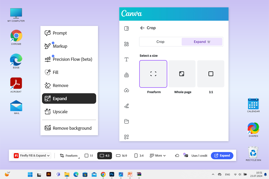Open the weather widget showing 24°
Screen dimensions: 269x179
tap(7, 174)
